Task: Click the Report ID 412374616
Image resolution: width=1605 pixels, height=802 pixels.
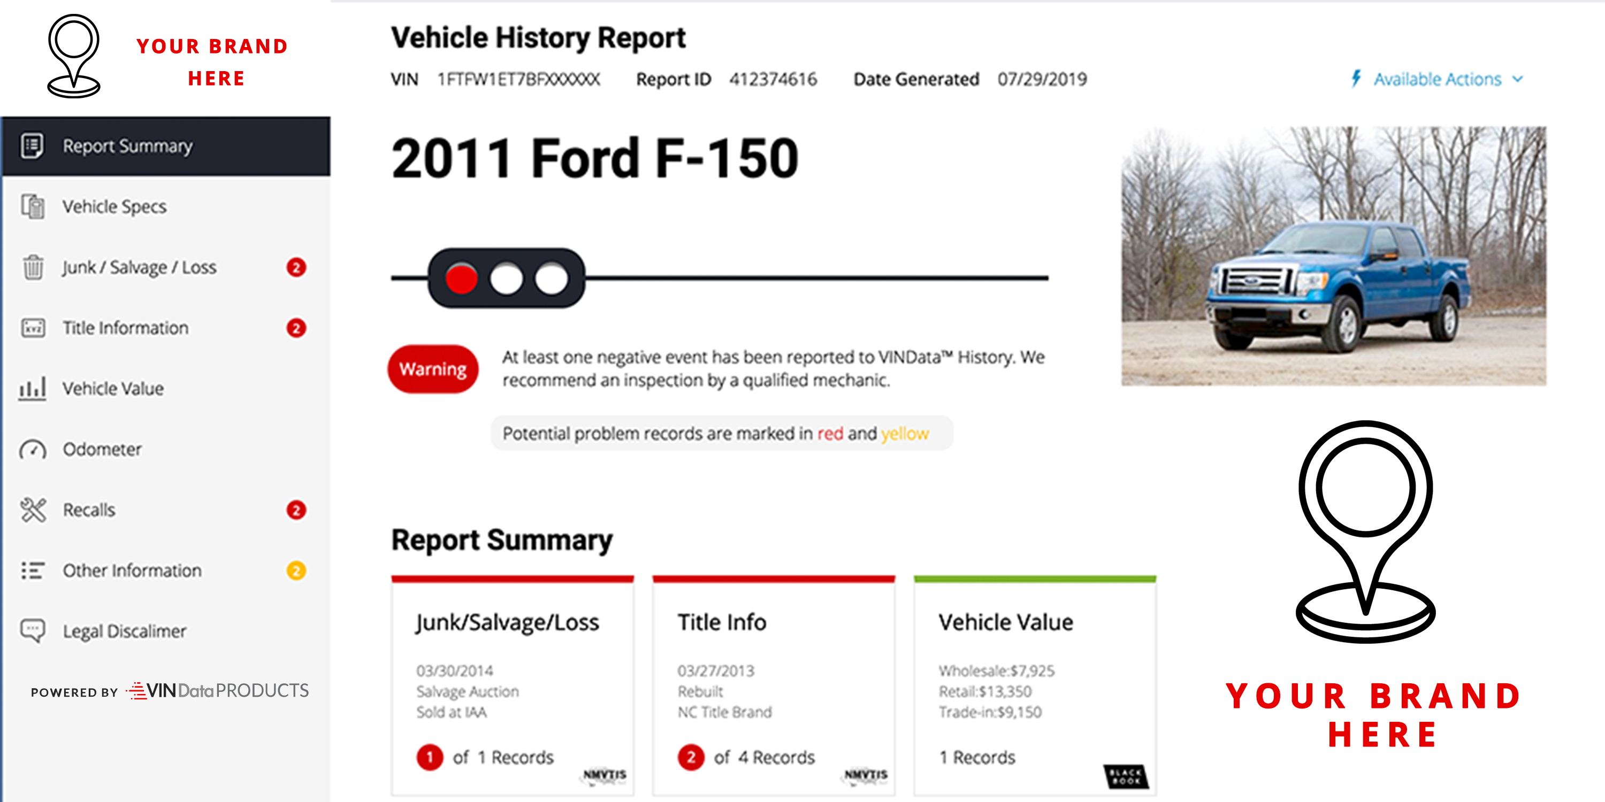Action: tap(773, 79)
